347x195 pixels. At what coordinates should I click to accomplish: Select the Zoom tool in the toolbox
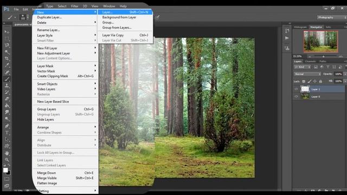[7, 160]
